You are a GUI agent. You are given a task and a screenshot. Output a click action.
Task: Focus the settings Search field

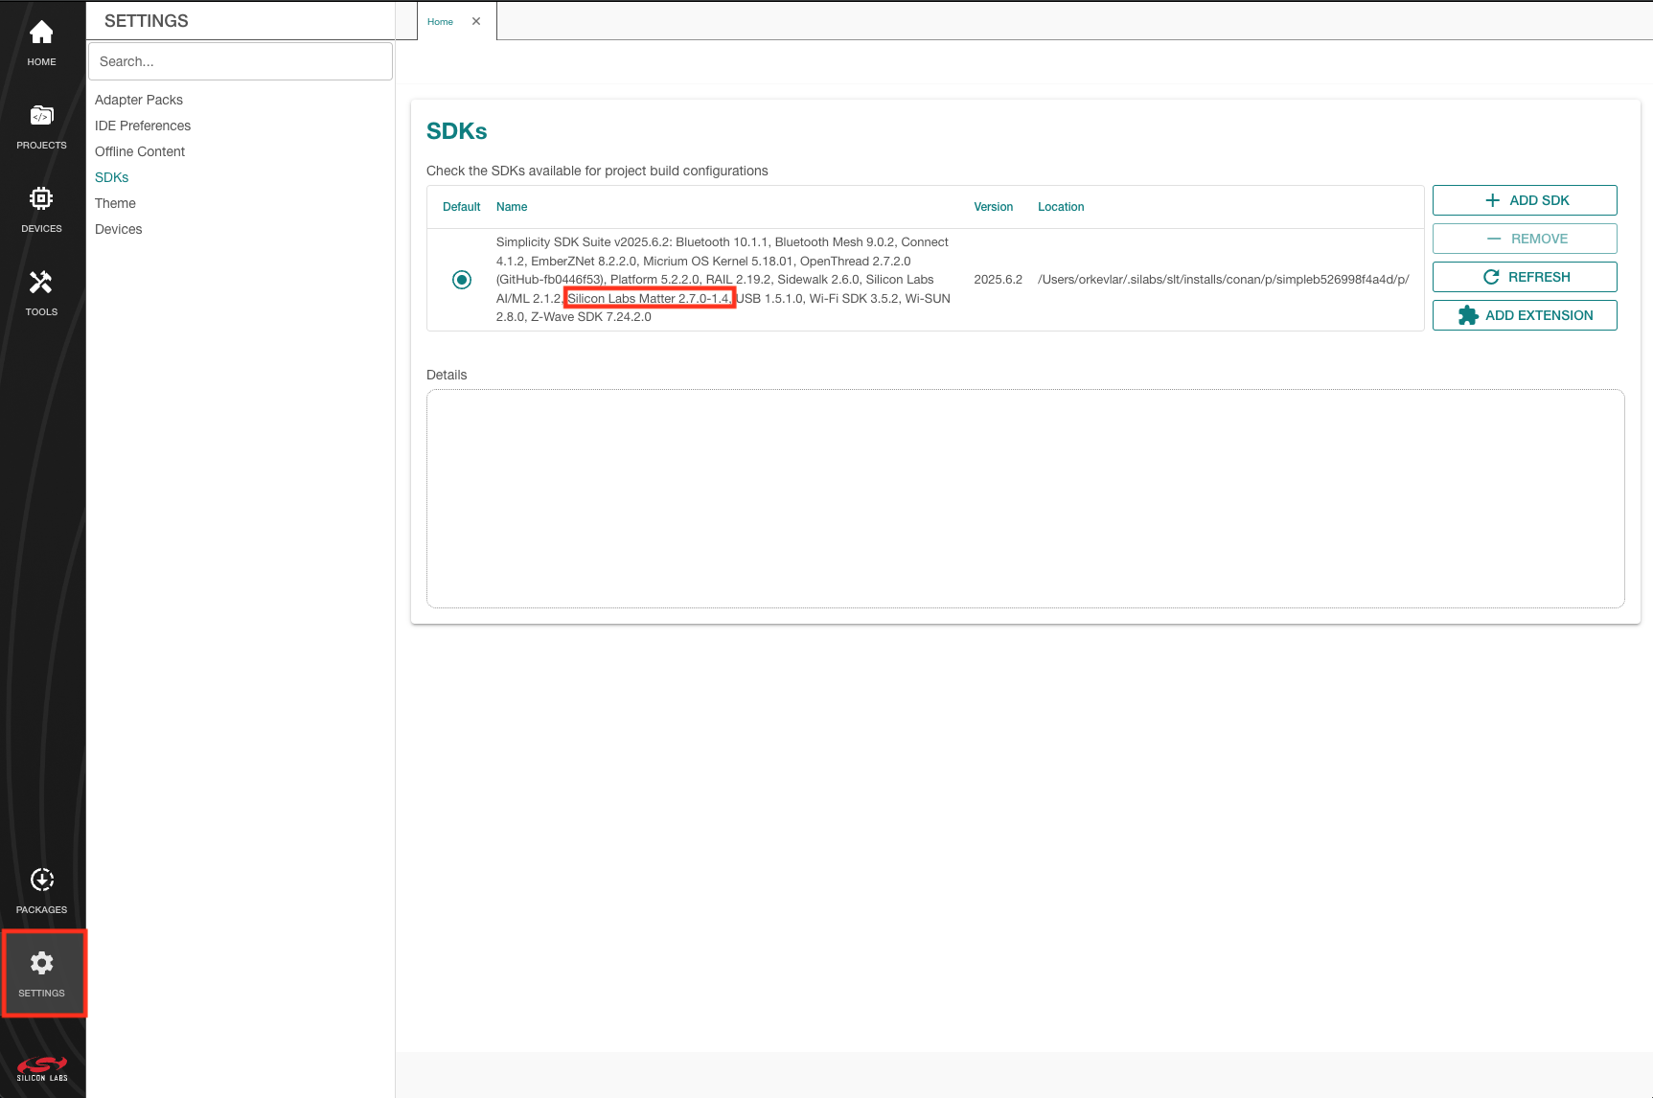240,61
